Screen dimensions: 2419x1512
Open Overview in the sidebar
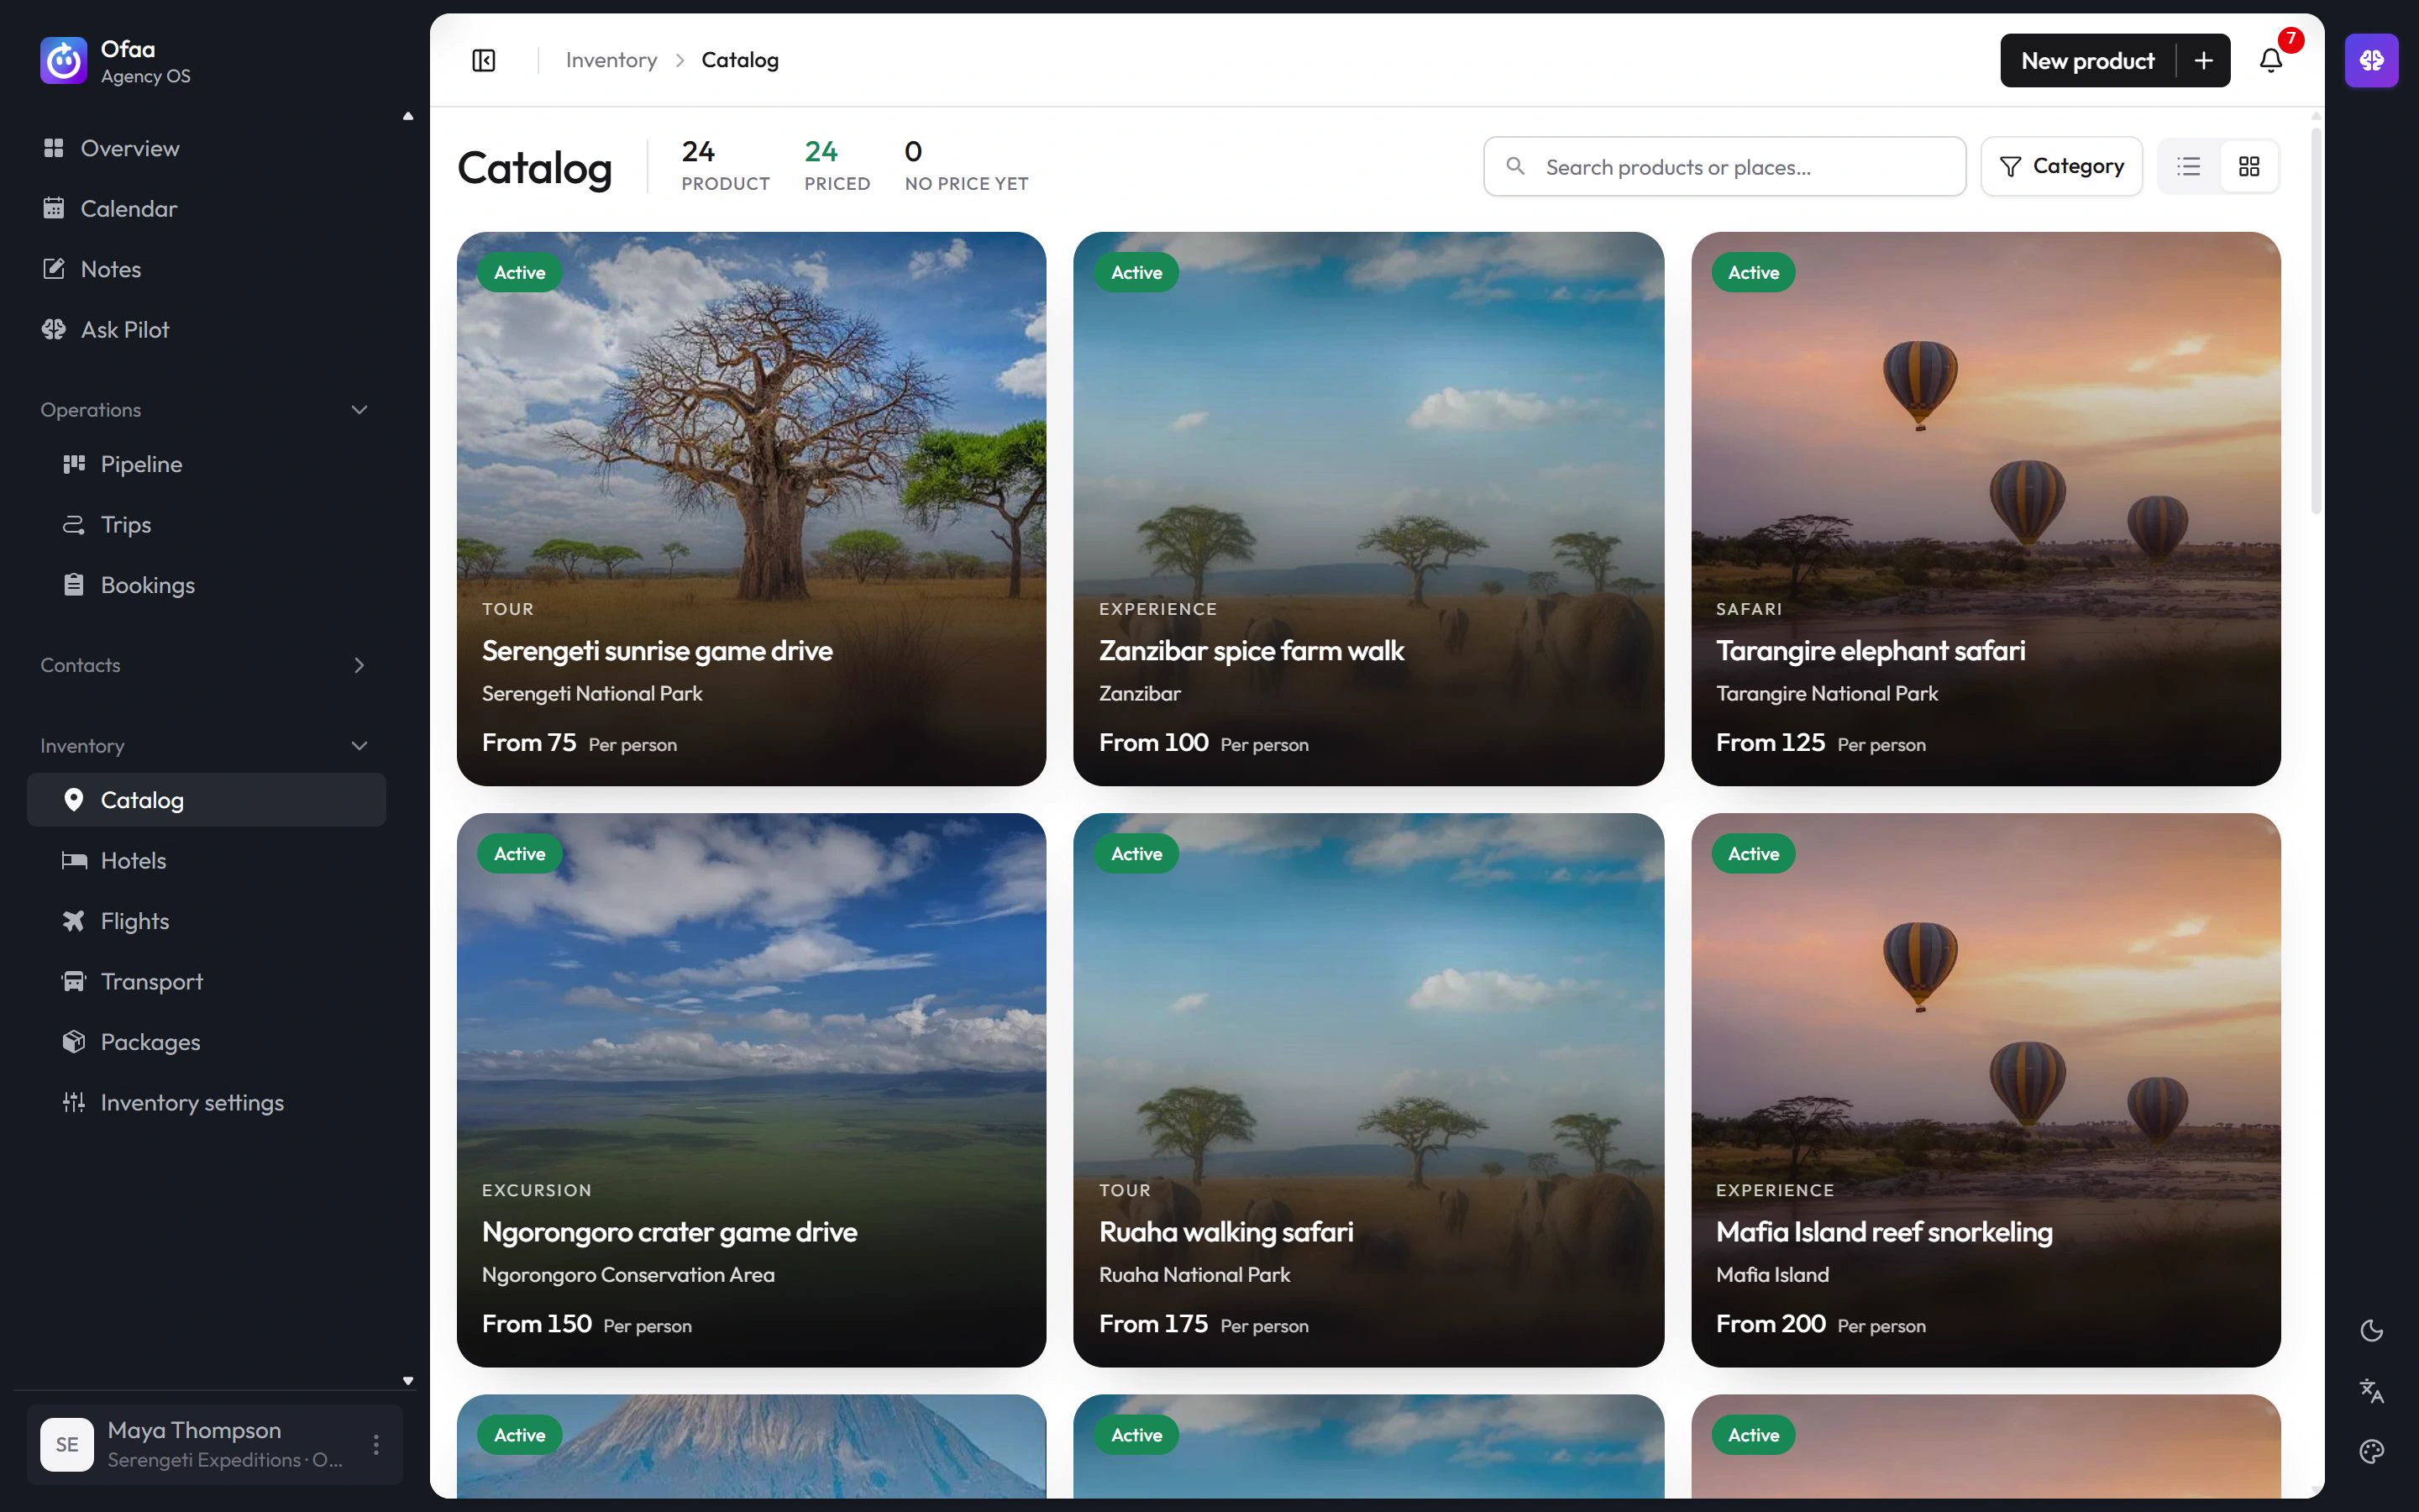click(207, 148)
